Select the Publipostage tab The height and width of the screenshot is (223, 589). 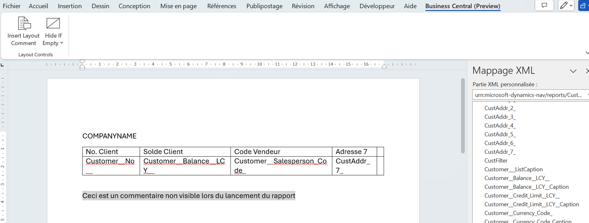[264, 6]
